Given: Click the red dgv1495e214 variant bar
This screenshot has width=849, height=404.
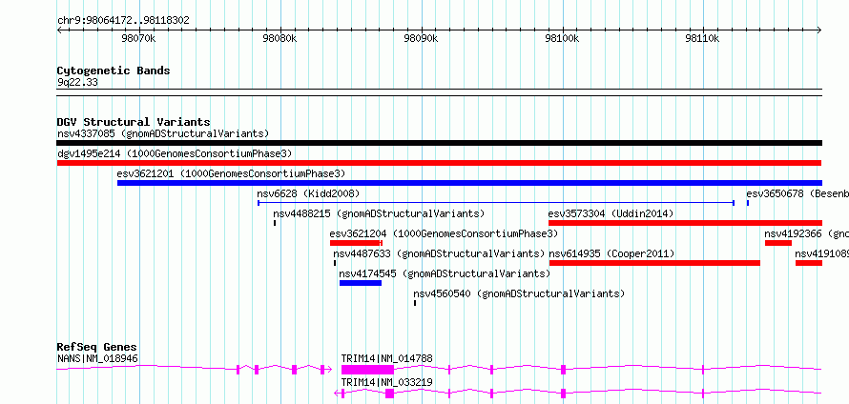Looking at the screenshot, I should pyautogui.click(x=439, y=163).
